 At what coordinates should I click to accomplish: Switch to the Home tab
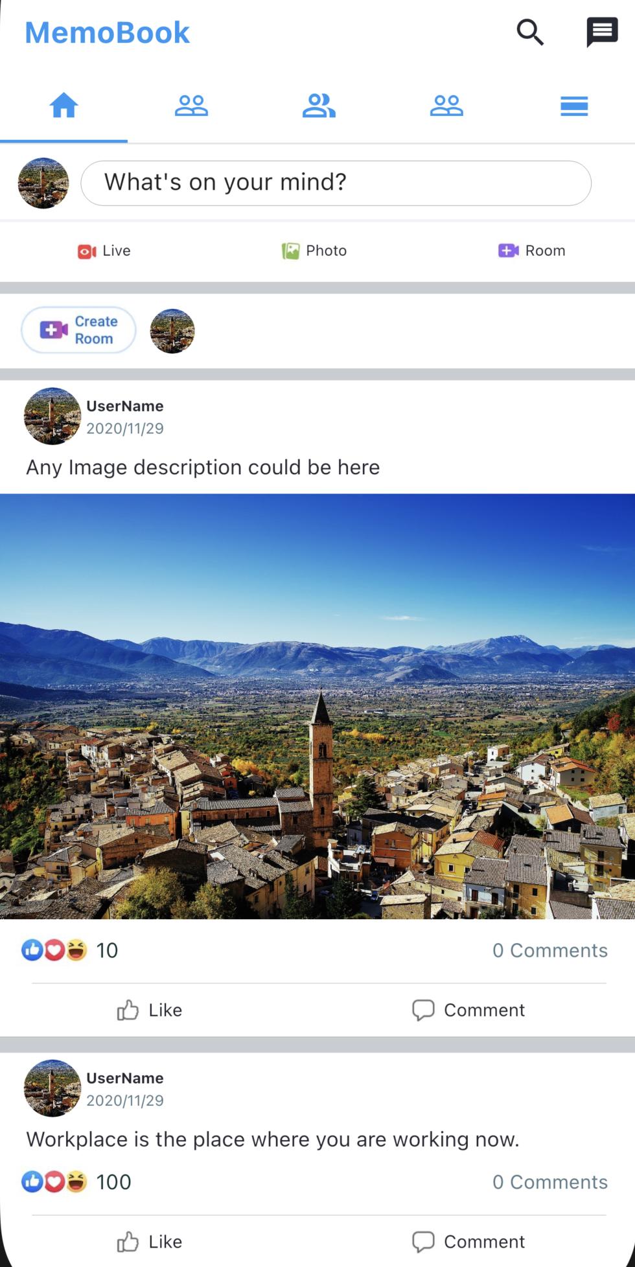coord(63,106)
